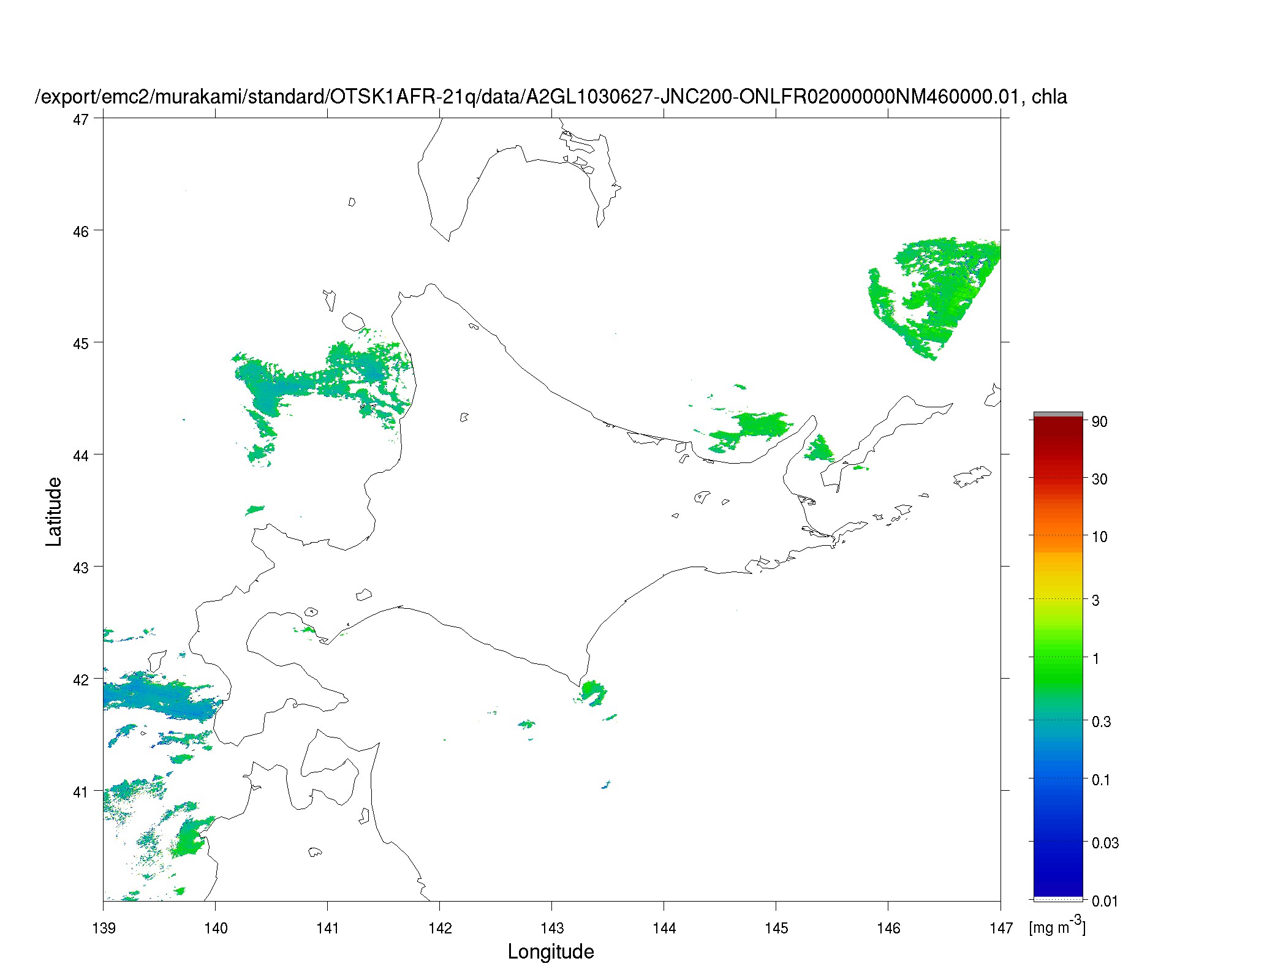Click colorbar label 0.1
Viewport: 1286px width, 980px height.
(x=1101, y=780)
